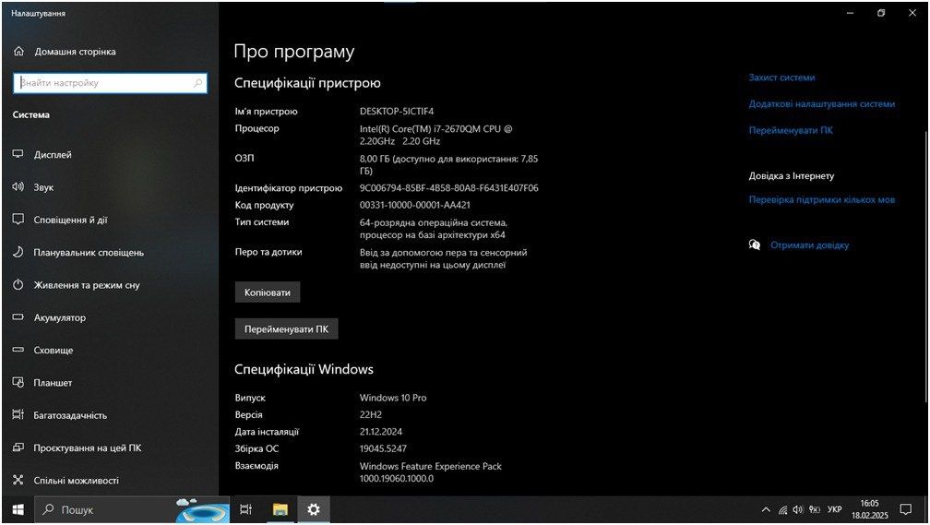Open Спільні можливості icon
This screenshot has width=930, height=525.
(x=18, y=480)
